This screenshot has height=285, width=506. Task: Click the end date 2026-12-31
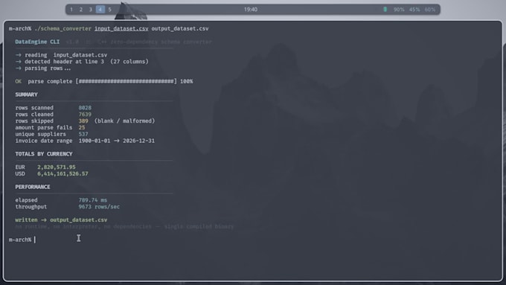(x=138, y=141)
